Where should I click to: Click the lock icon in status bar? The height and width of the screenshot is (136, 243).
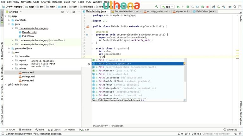pos(235,134)
